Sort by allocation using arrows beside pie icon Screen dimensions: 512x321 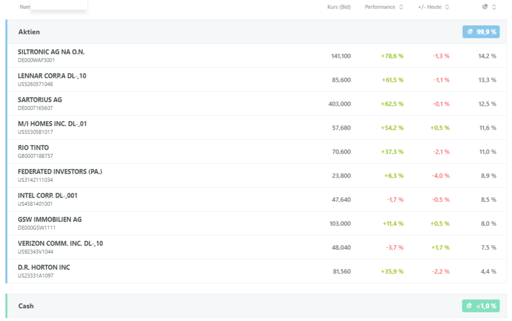[494, 7]
